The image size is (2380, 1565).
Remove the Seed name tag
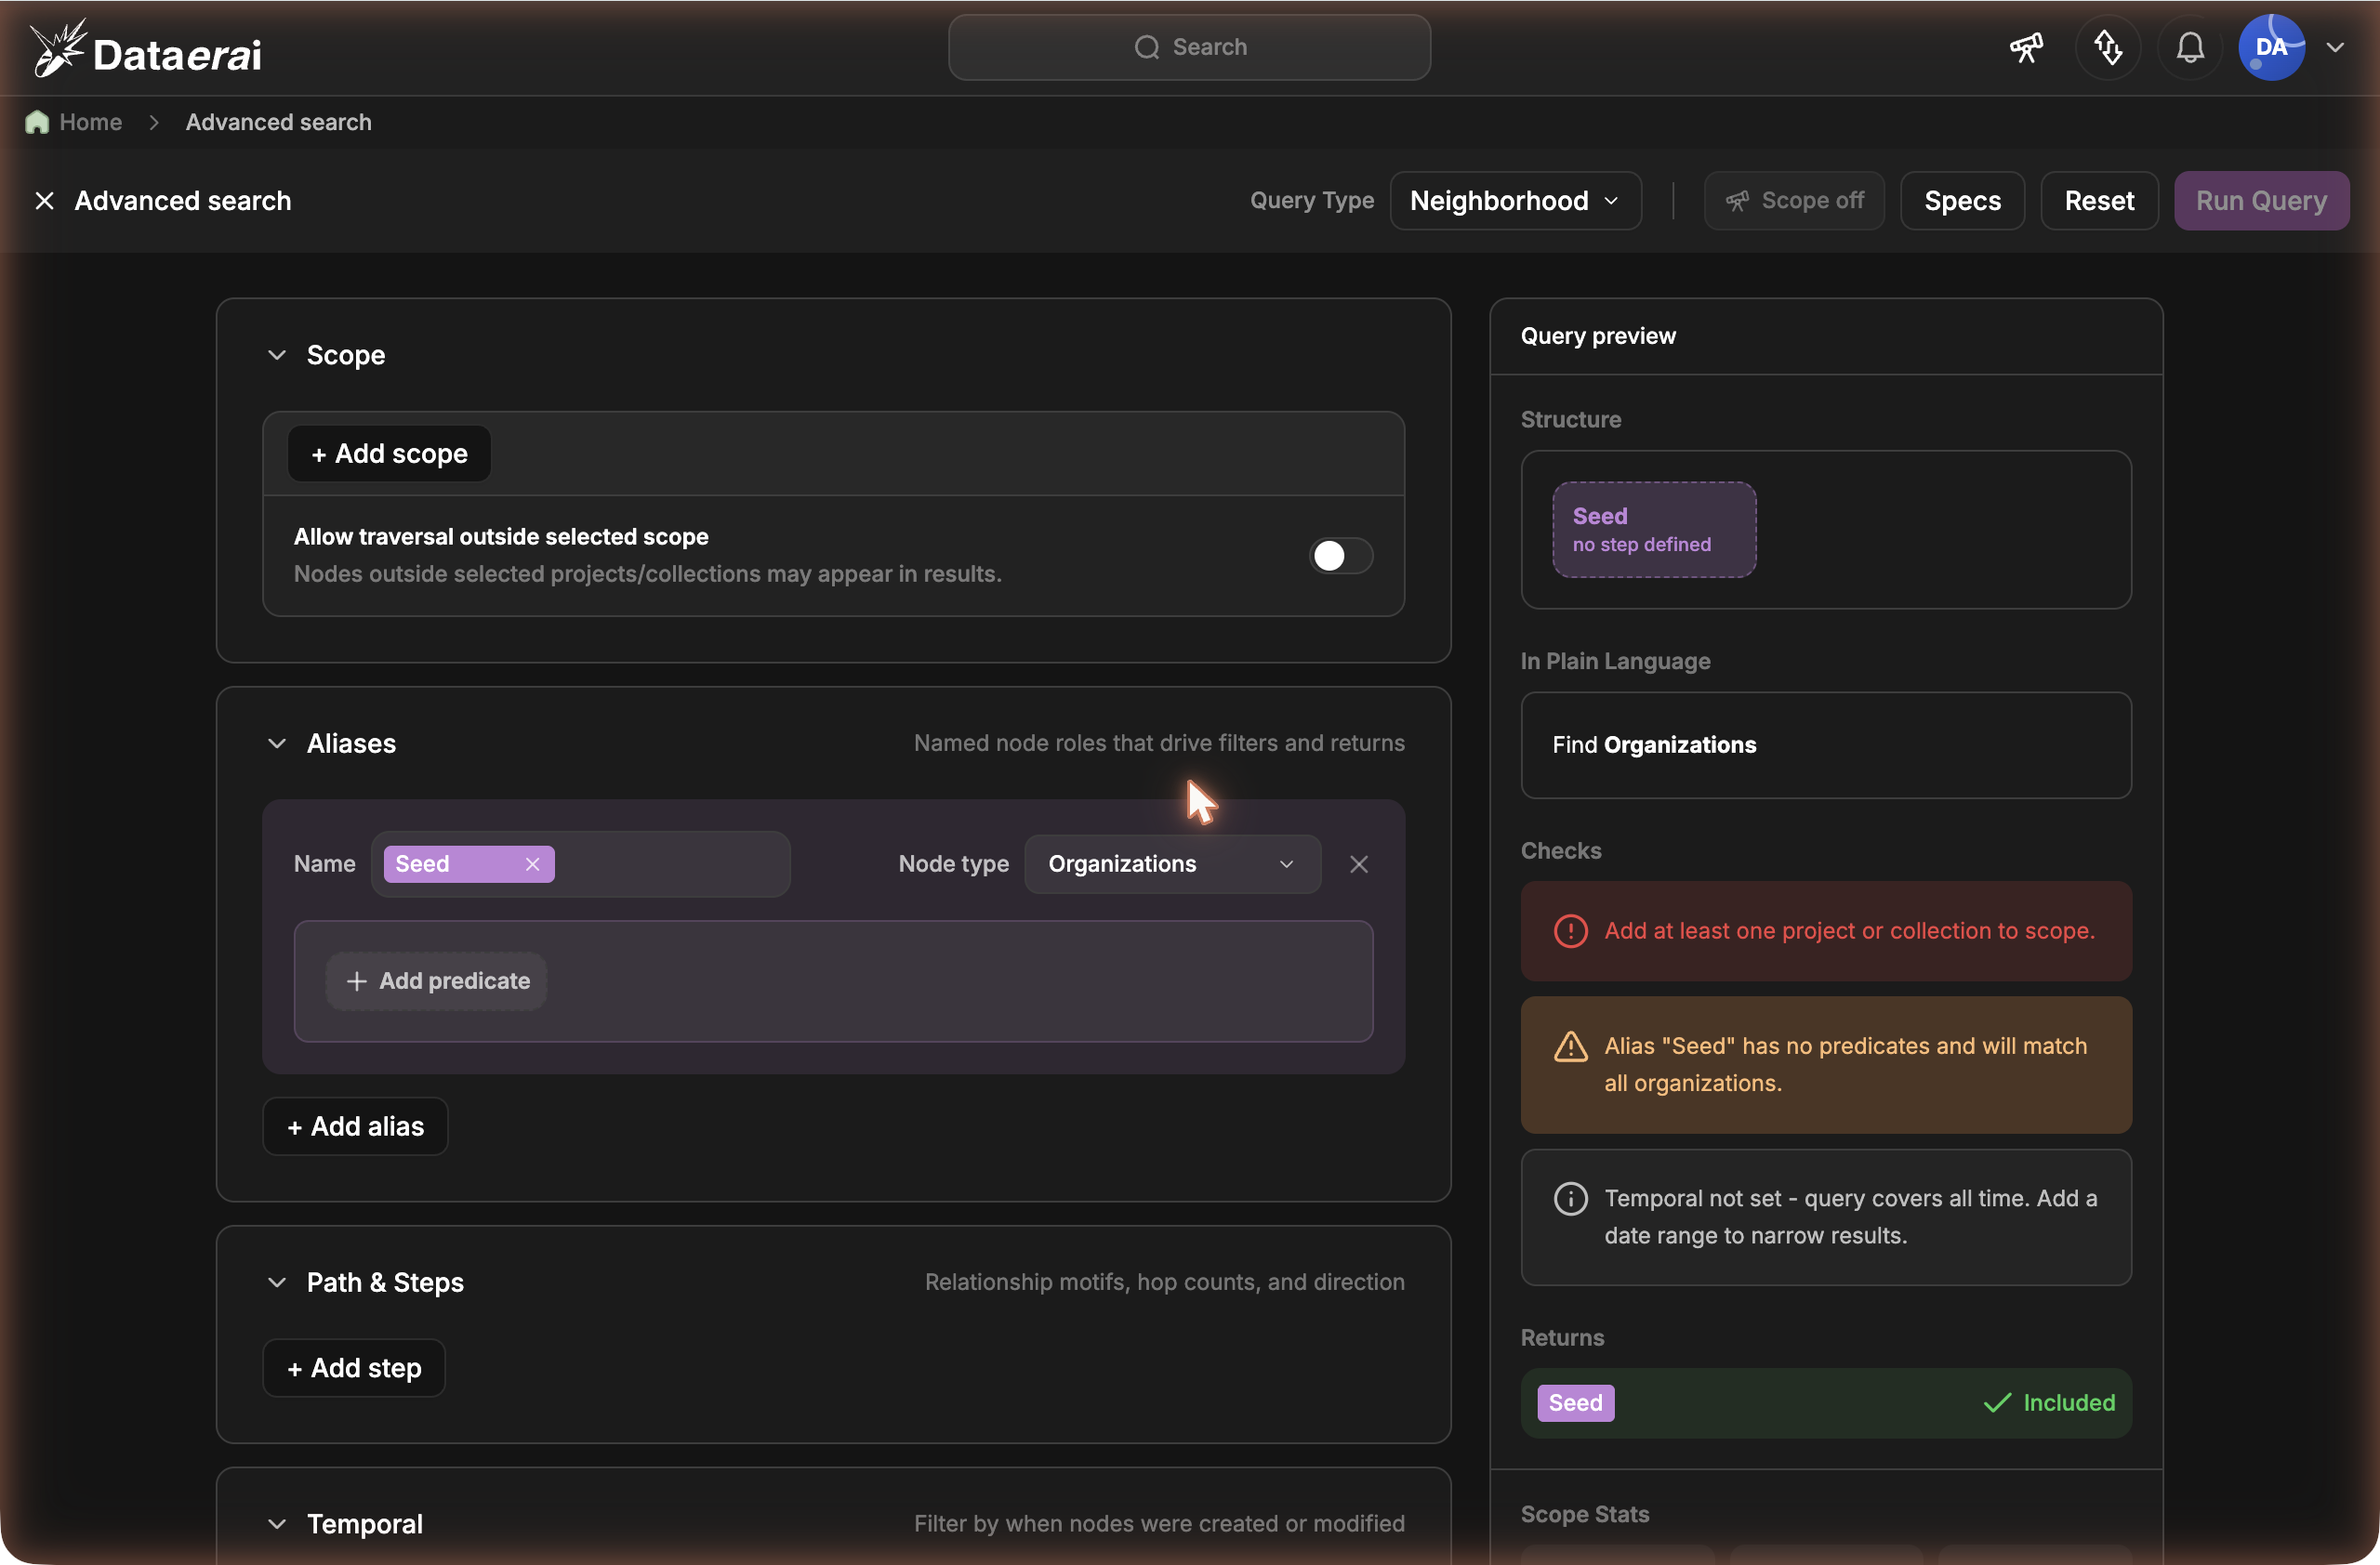(532, 864)
